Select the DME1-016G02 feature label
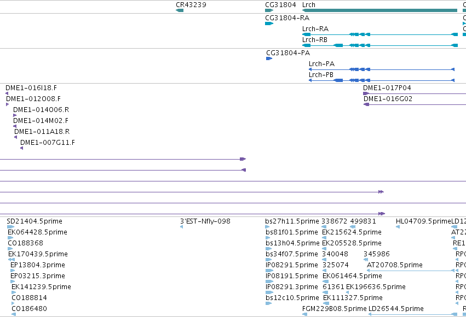Image resolution: width=466 pixels, height=317 pixels. (x=388, y=99)
